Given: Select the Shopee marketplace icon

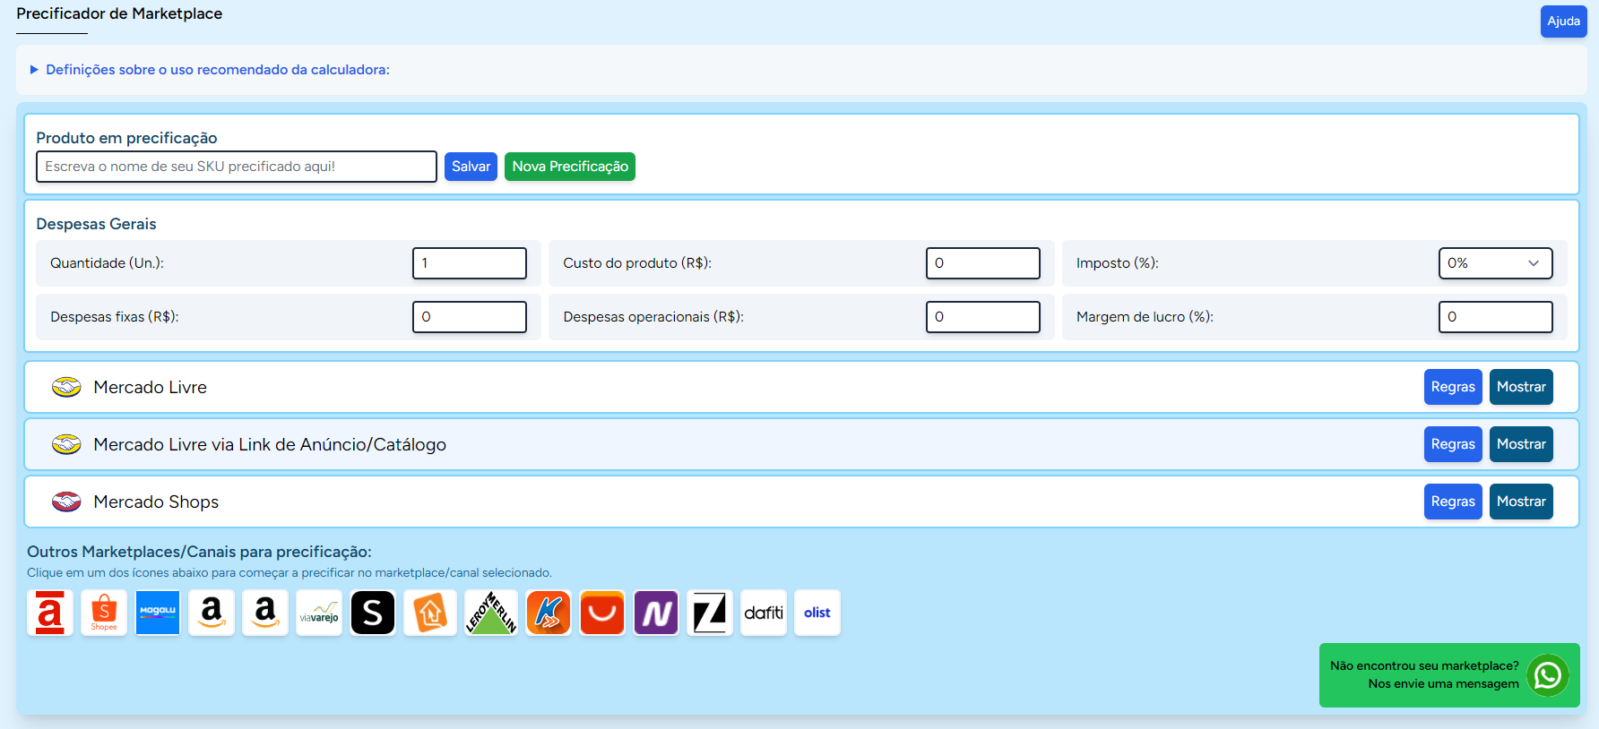Looking at the screenshot, I should 104,613.
